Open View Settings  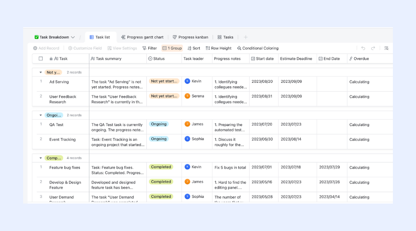tap(122, 48)
